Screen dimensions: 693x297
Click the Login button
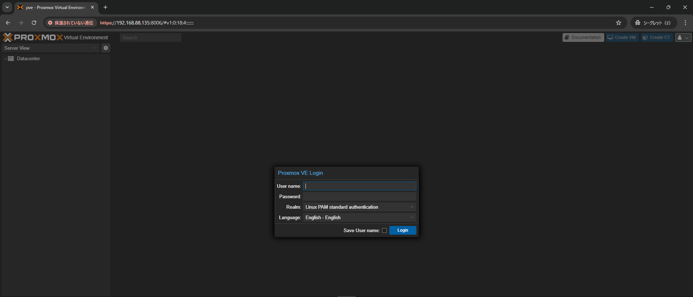(x=403, y=230)
